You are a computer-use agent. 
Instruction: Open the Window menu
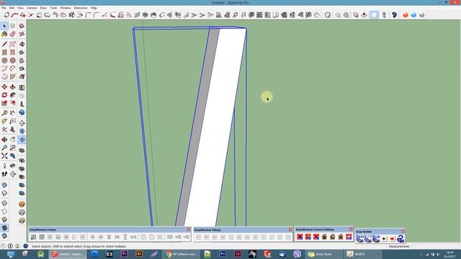pyautogui.click(x=66, y=8)
